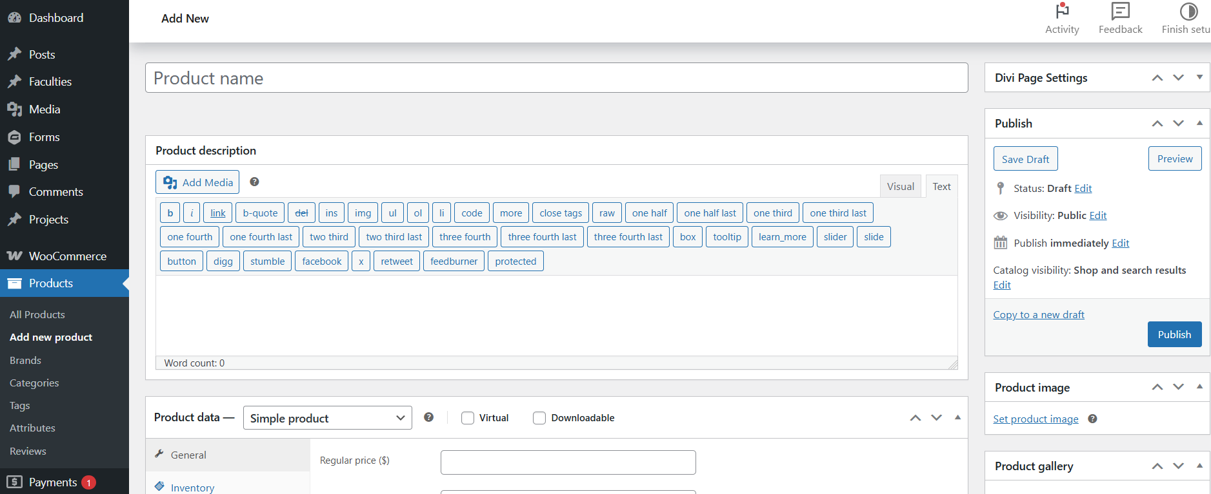
Task: Click in the Product name field
Action: pyautogui.click(x=556, y=78)
